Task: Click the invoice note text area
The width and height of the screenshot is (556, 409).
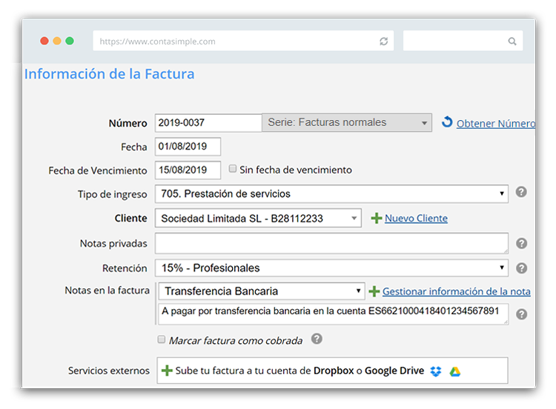Action: pyautogui.click(x=334, y=313)
